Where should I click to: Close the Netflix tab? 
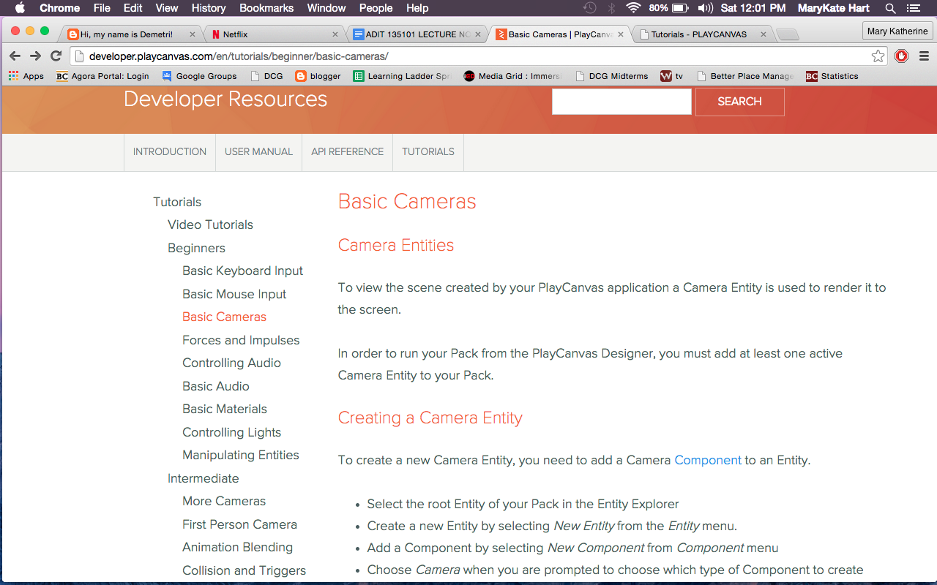pos(335,34)
